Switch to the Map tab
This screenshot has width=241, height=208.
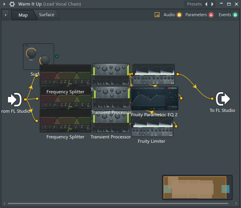[23, 15]
